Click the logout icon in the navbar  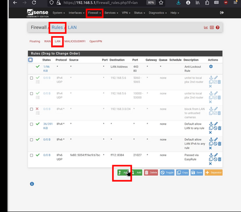222,12
